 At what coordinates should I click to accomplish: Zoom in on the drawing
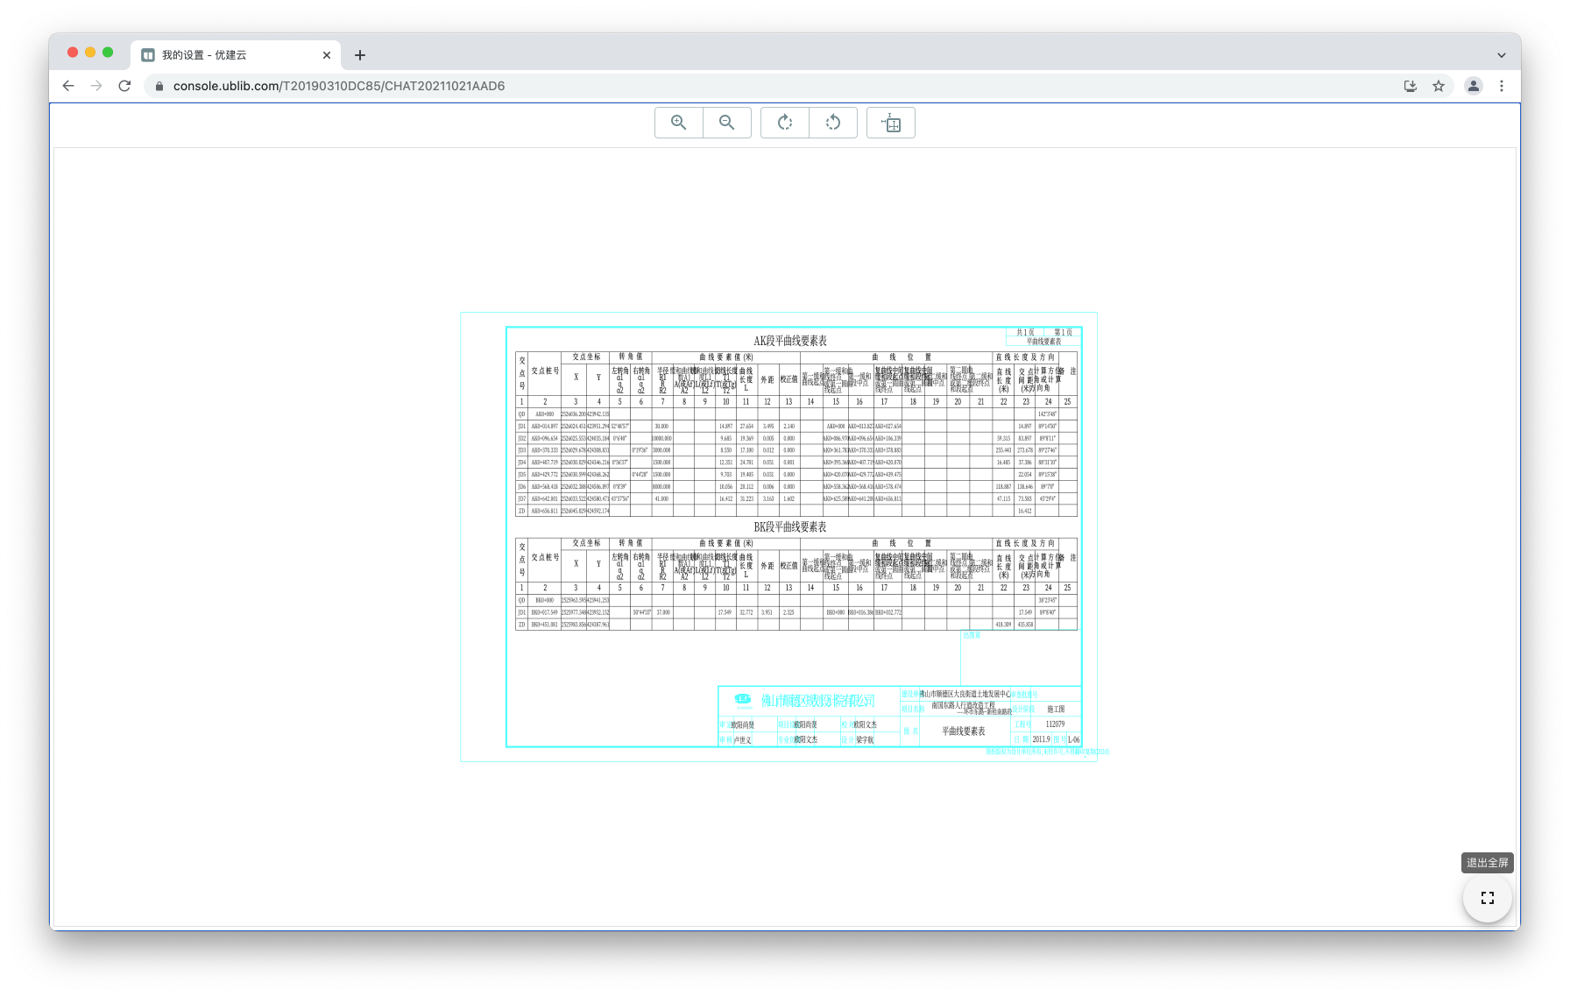678,123
